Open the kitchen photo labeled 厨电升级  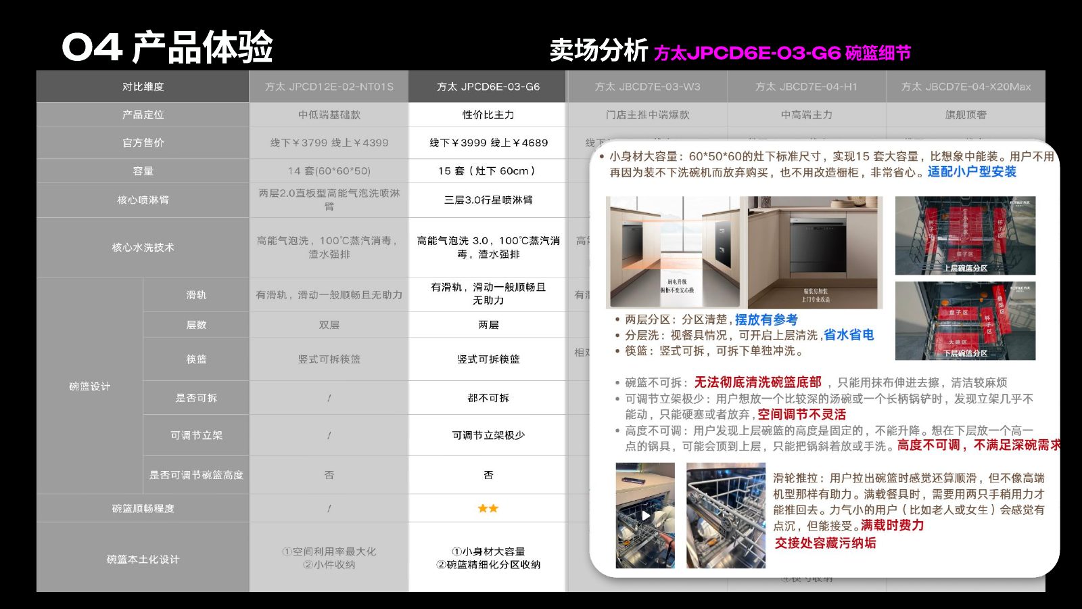[676, 252]
